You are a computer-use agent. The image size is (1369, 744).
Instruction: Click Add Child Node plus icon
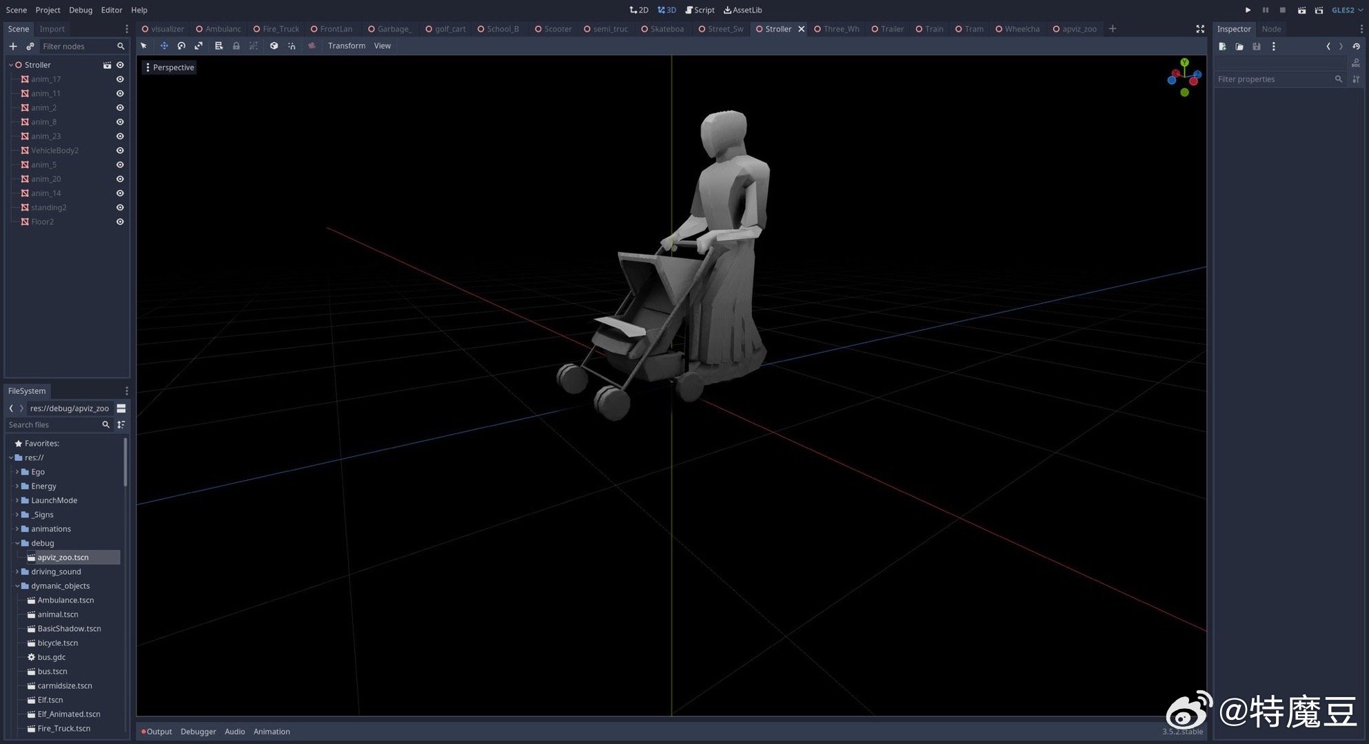[x=13, y=46]
